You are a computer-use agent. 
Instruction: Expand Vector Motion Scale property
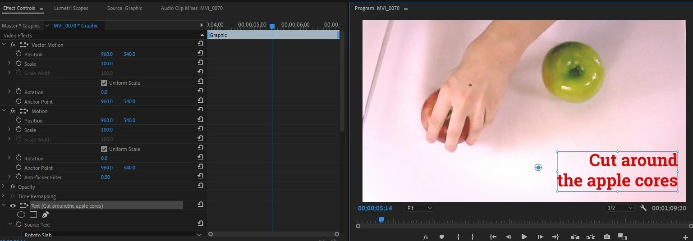point(9,64)
